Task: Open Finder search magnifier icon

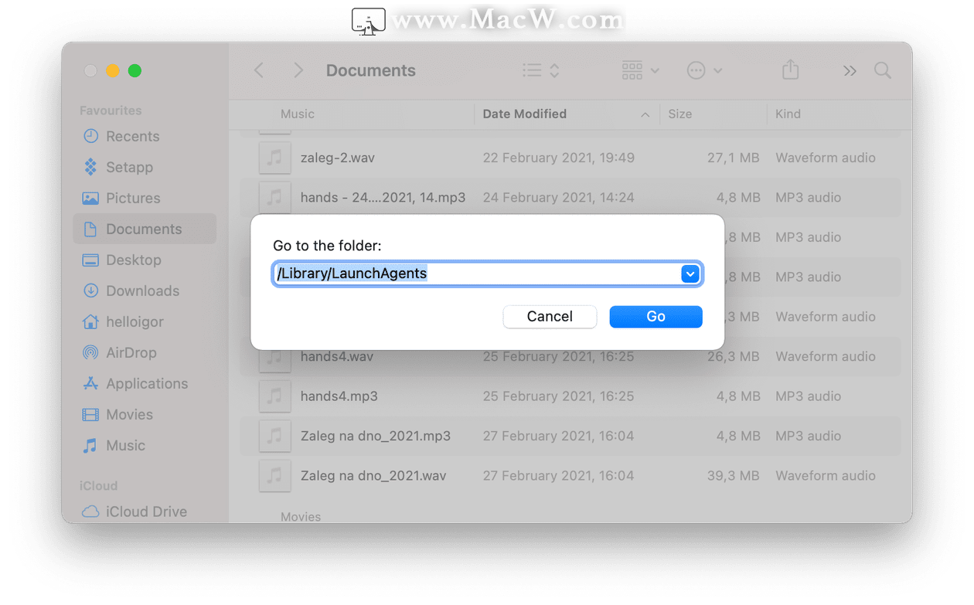Action: coord(883,71)
